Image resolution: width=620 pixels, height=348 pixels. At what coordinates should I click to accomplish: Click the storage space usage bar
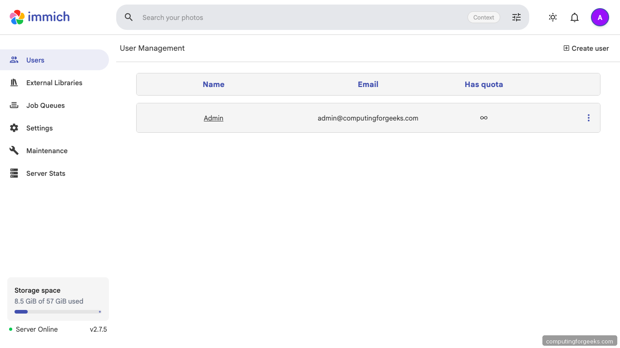58,311
